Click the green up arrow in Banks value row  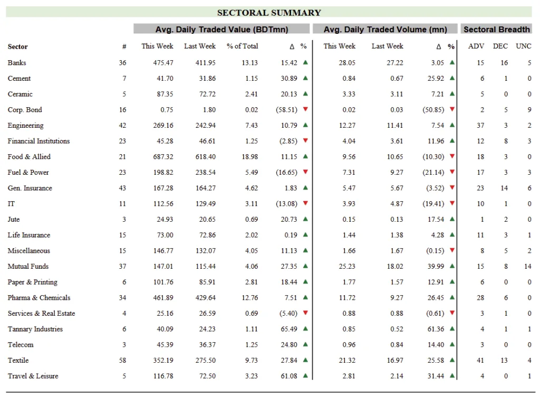coord(305,62)
